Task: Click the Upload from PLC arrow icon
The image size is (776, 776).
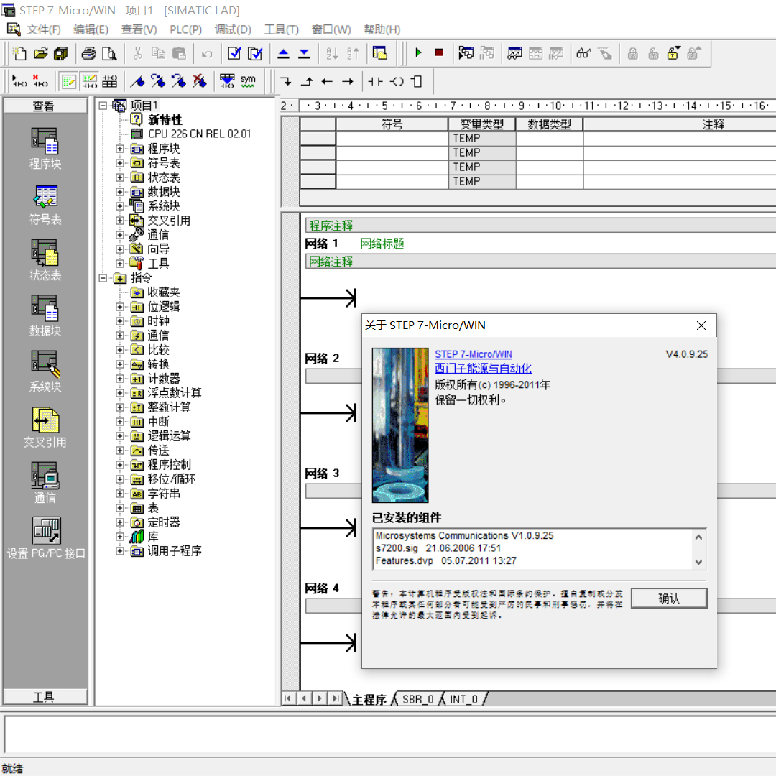Action: 283,53
